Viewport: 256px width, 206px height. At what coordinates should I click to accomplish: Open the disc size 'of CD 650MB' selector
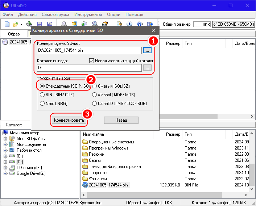234,24
